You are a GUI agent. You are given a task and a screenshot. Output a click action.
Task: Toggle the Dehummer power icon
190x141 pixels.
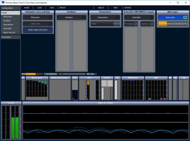(x=50, y=17)
